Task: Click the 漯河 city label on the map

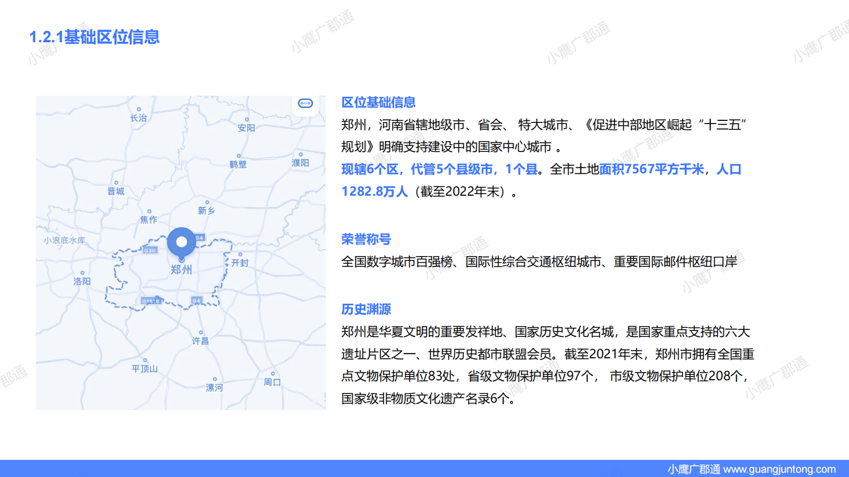Action: (215, 387)
